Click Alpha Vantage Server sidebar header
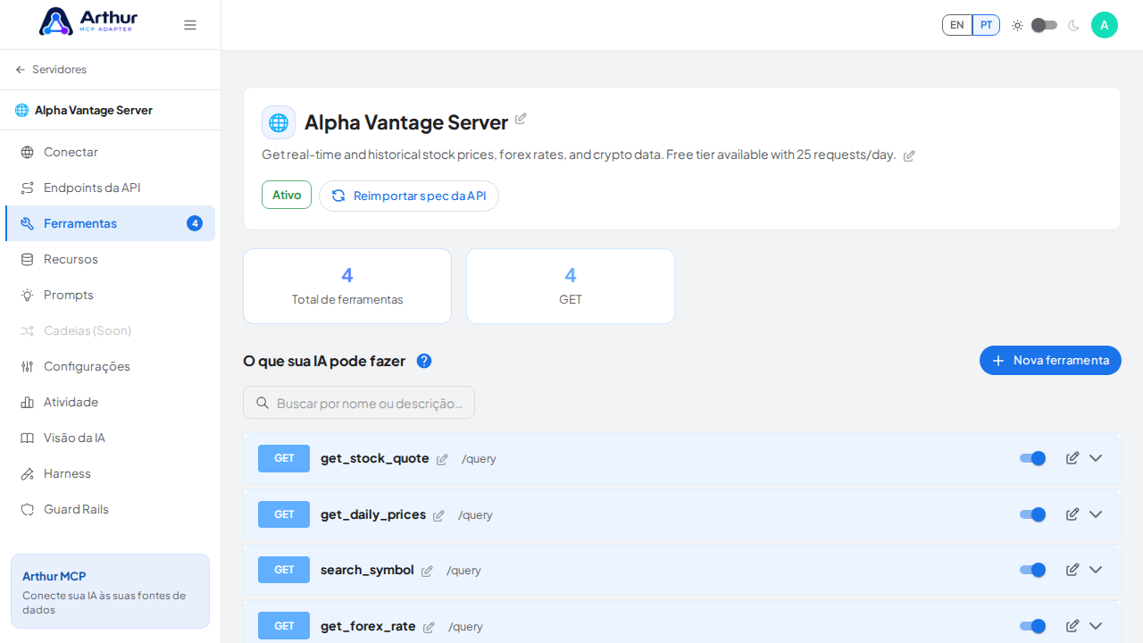1143x643 pixels. point(110,110)
